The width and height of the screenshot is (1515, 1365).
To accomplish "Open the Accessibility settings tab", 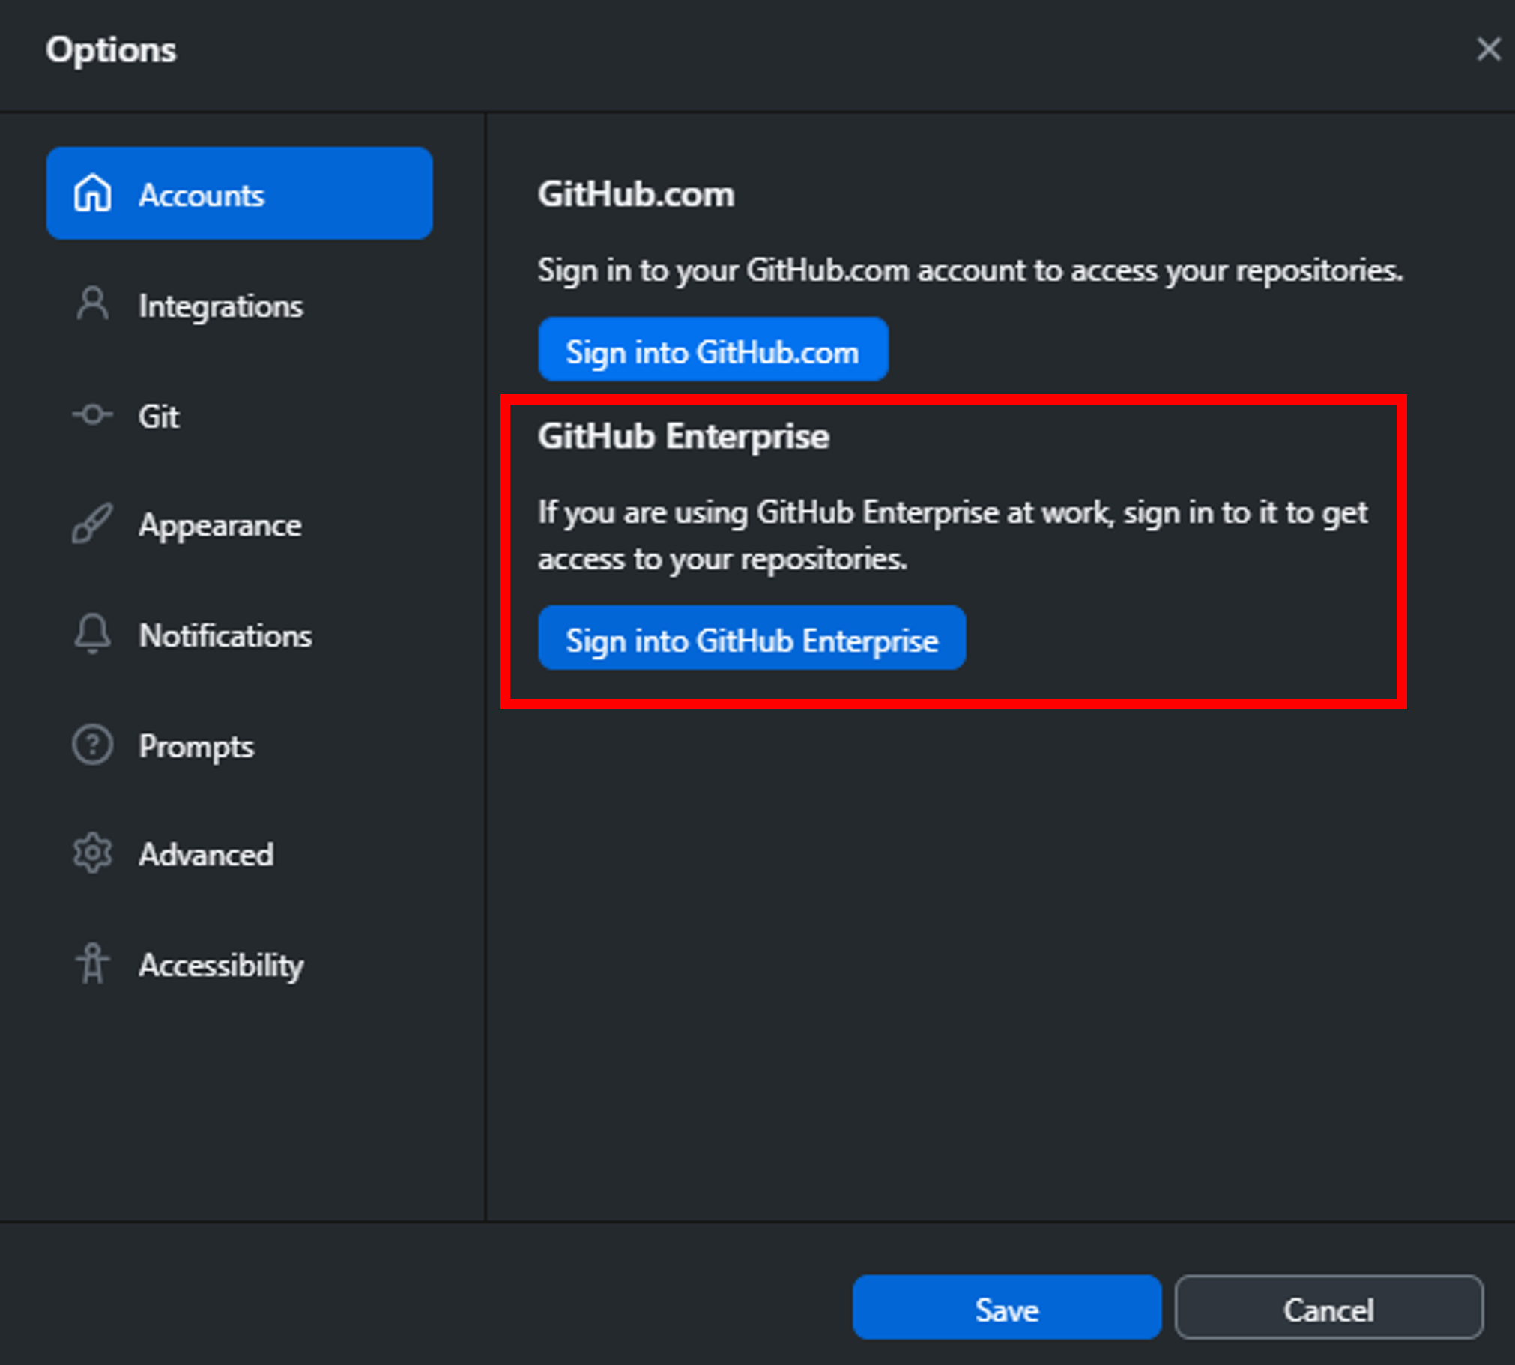I will tap(221, 965).
